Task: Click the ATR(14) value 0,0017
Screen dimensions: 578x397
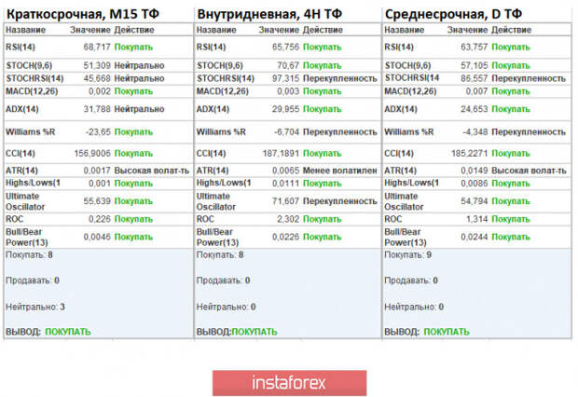Action: click(97, 171)
